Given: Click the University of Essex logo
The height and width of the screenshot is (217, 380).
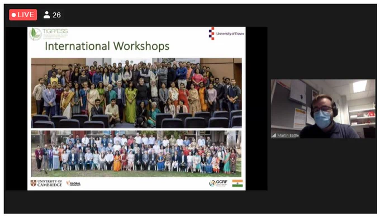Looking at the screenshot, I should [226, 34].
